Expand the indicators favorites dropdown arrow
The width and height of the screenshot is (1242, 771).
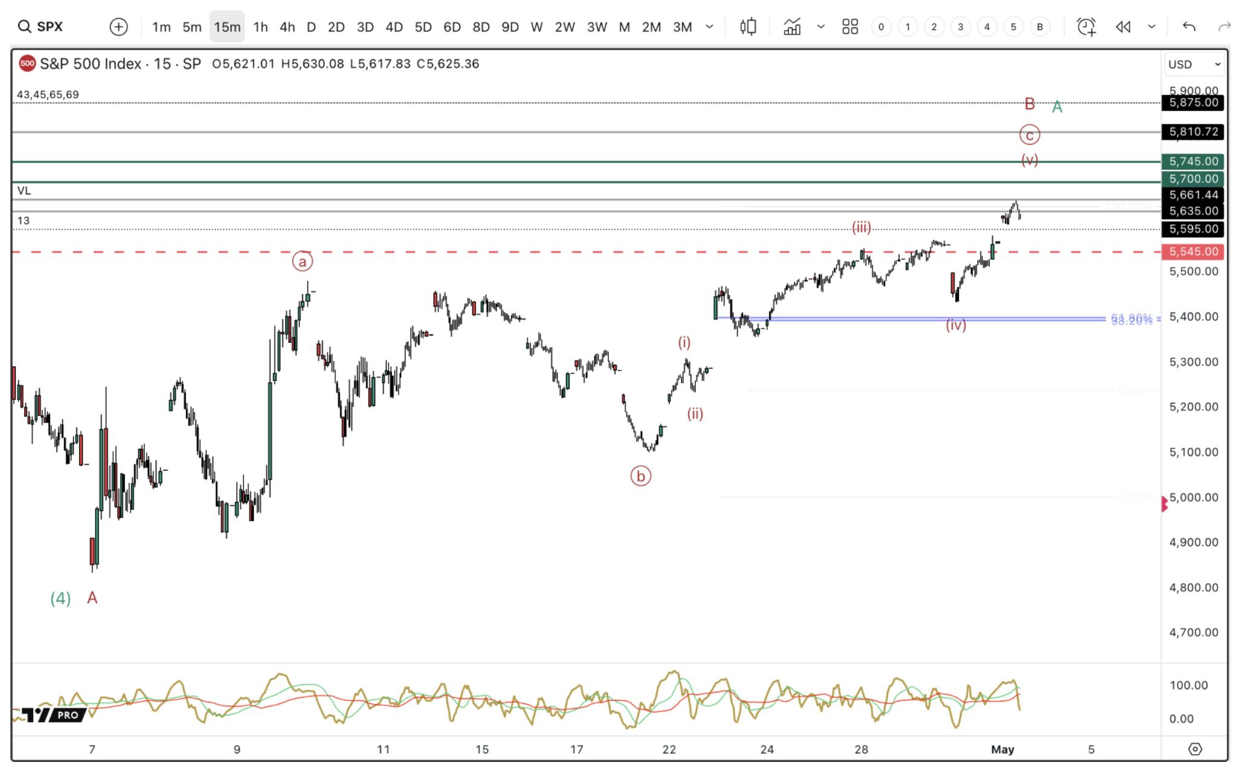[x=820, y=27]
